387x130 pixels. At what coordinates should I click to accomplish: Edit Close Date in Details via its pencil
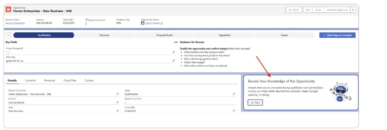(x=234, y=111)
